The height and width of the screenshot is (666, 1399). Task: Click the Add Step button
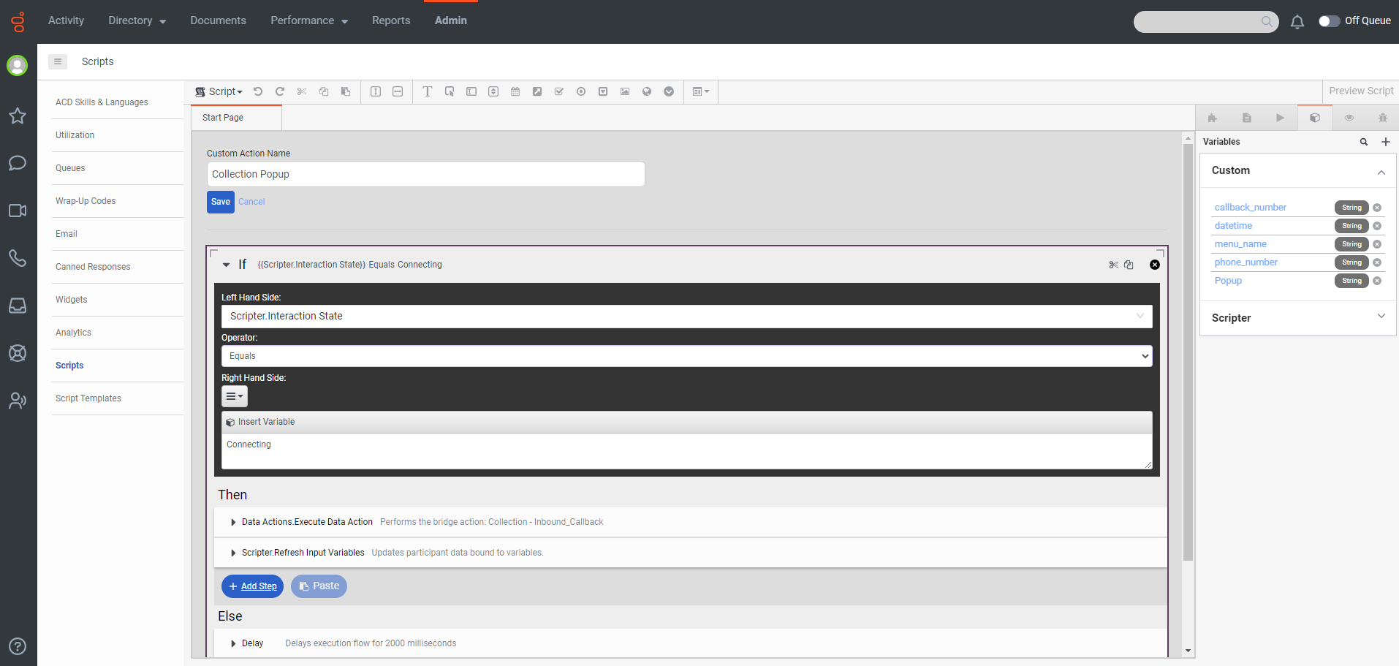(252, 586)
